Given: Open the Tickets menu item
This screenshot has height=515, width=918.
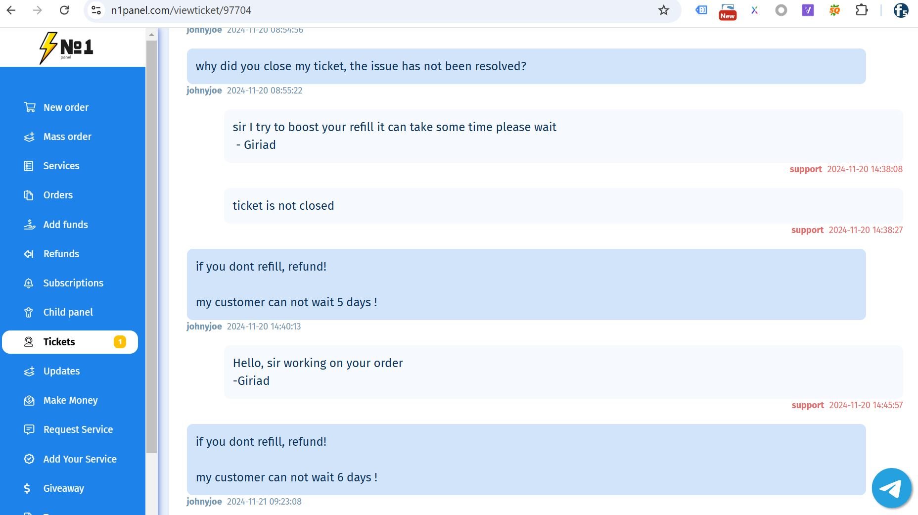Looking at the screenshot, I should tap(70, 342).
